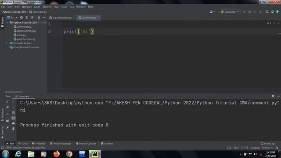This screenshot has height=158, width=281.
Task: Go to previous highlighted error arrow
Action: tap(274, 23)
